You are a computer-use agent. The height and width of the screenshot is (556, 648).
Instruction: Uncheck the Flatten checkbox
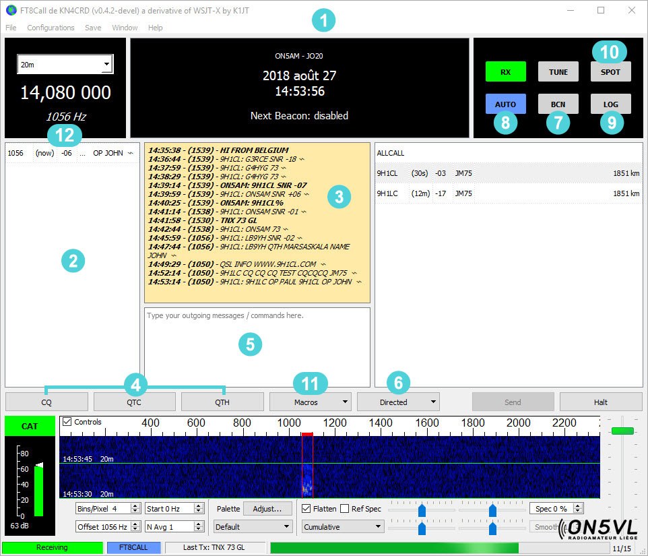pos(306,509)
